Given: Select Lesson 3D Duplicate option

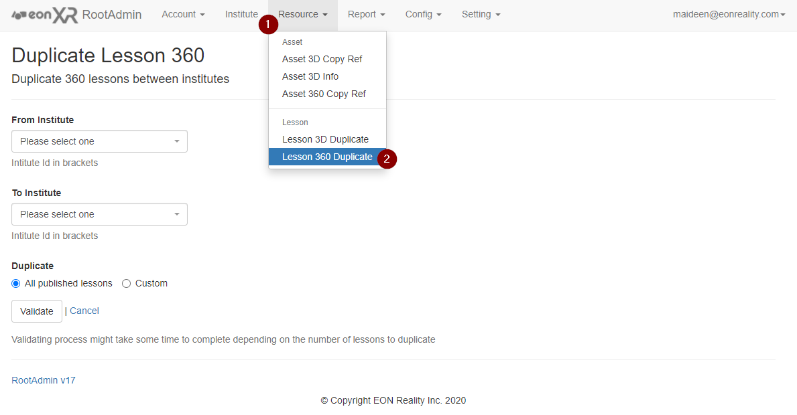Looking at the screenshot, I should [325, 139].
